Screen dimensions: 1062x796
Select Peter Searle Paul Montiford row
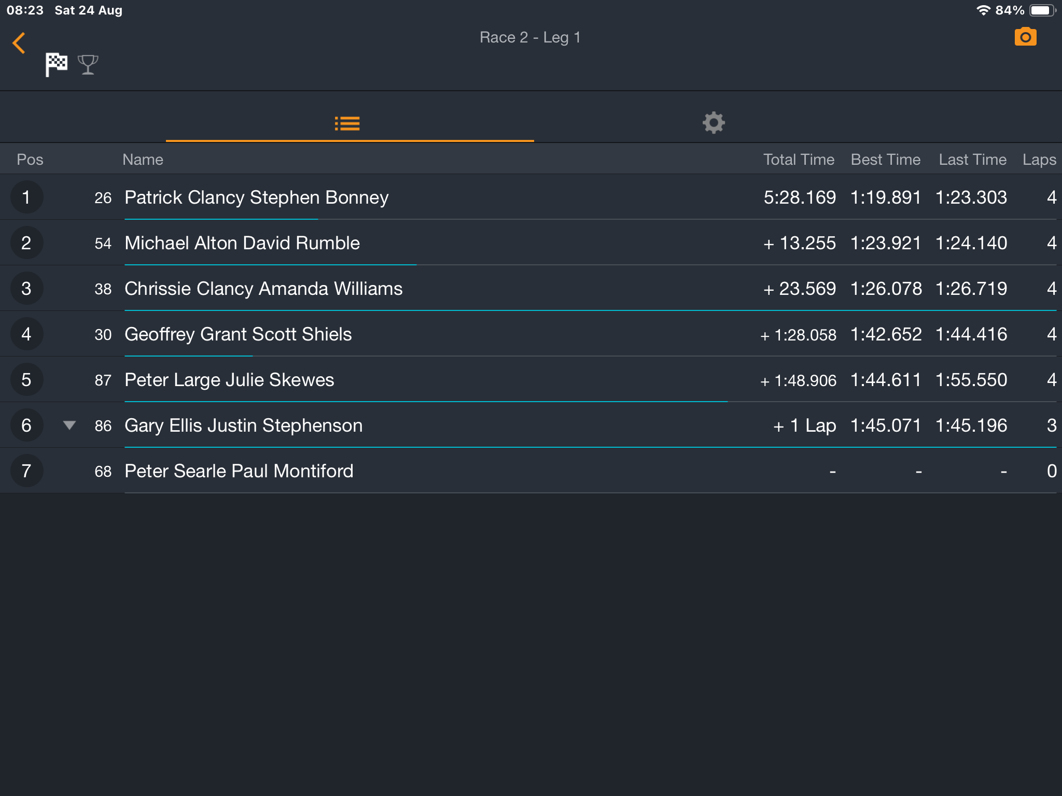pos(531,471)
